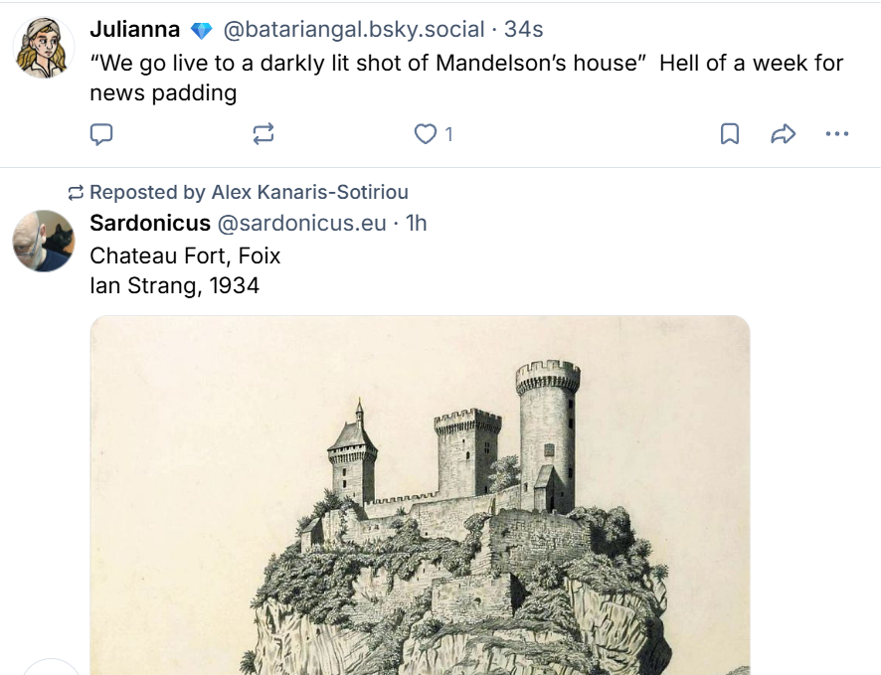Screen dimensions: 881x675
Task: Open Julianna's profile avatar
Action: [44, 48]
